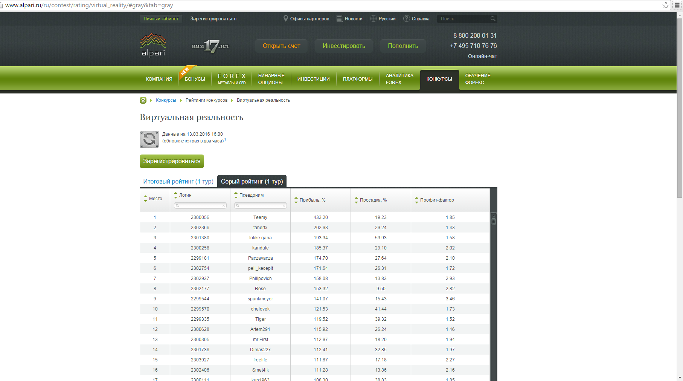
Task: Open the КОНКУРСЫ menu
Action: [x=439, y=80]
